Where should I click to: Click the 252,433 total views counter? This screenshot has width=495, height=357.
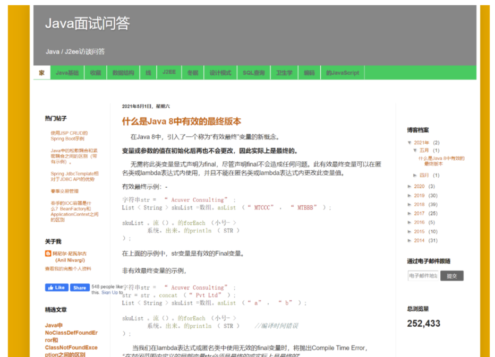tap(423, 324)
